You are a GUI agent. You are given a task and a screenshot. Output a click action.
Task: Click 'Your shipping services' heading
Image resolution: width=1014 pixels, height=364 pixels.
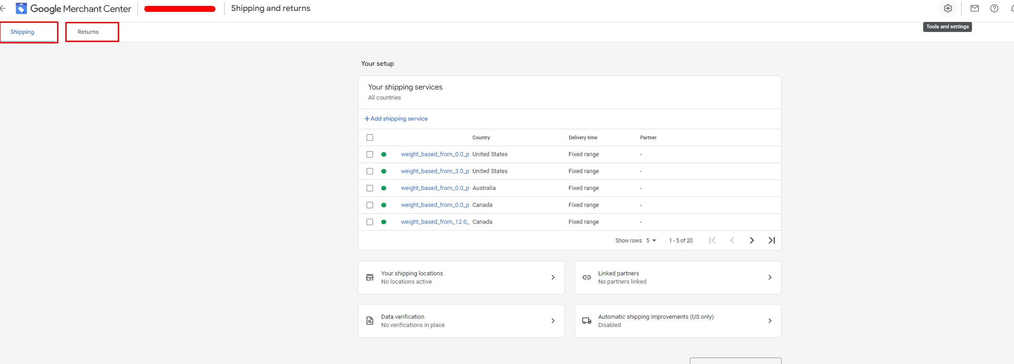pyautogui.click(x=405, y=87)
